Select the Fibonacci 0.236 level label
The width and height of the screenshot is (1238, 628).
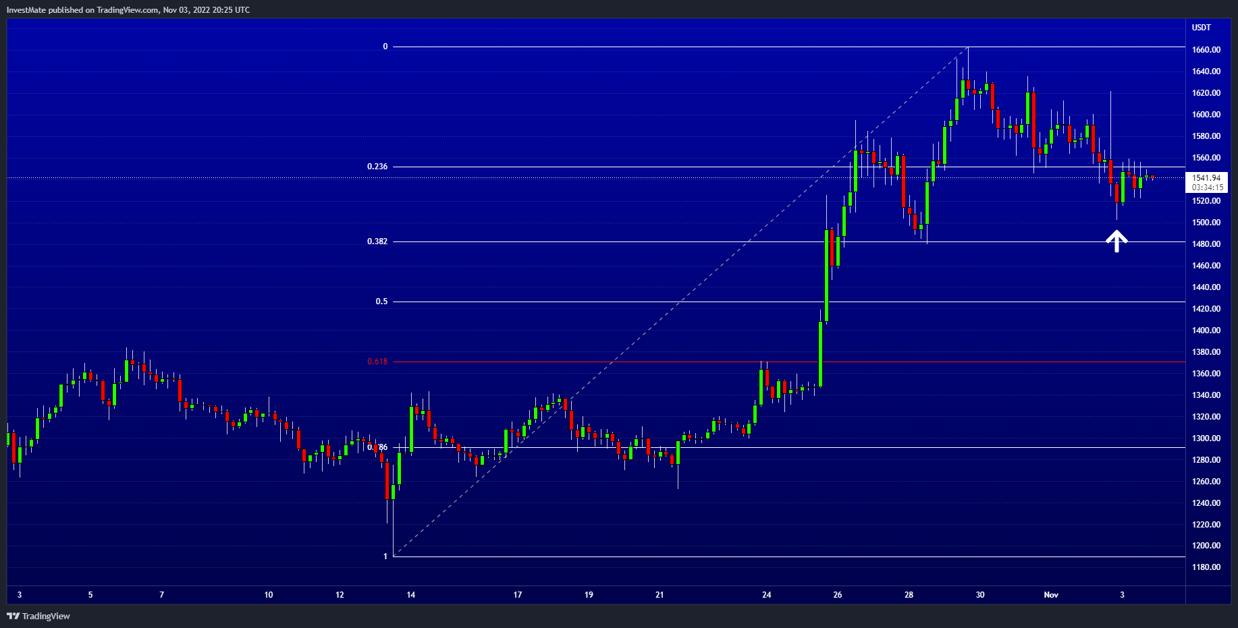(377, 167)
